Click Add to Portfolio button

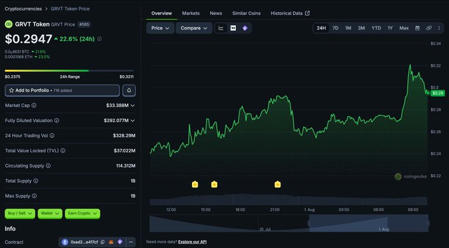pos(62,90)
